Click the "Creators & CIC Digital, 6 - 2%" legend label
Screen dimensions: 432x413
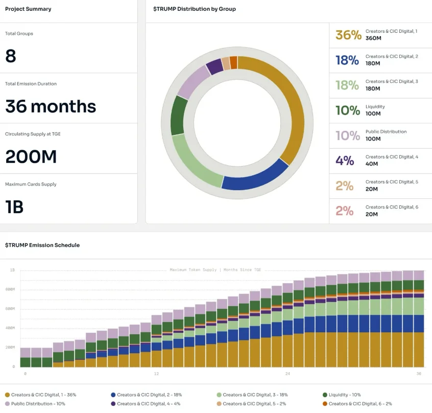[x=360, y=404]
